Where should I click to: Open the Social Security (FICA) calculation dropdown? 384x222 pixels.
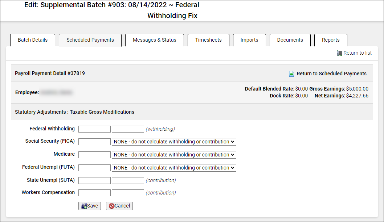(174, 142)
